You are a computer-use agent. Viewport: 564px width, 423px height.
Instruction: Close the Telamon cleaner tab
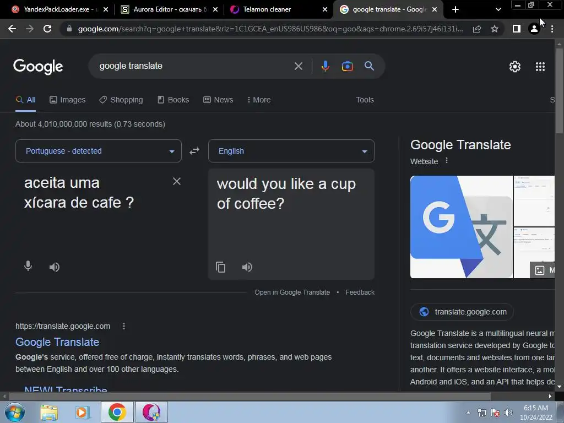325,9
